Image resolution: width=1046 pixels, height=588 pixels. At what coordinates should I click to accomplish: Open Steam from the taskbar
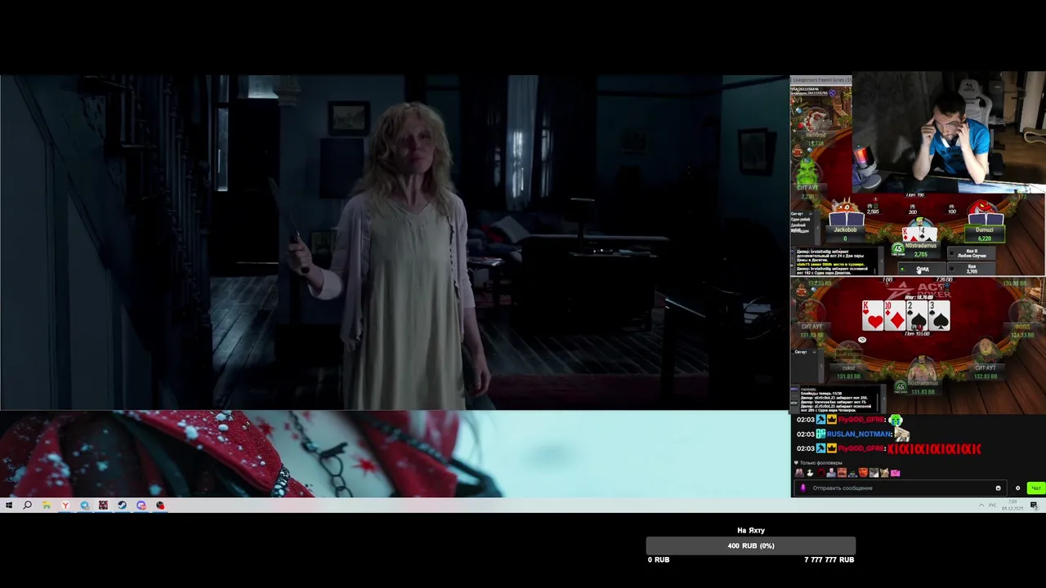click(122, 506)
